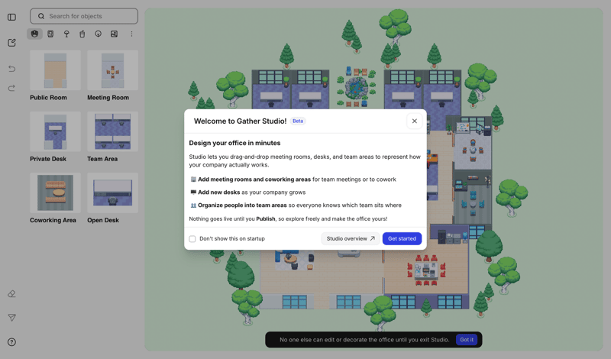Click the 'Design your office in minutes' heading
Image resolution: width=611 pixels, height=359 pixels.
pyautogui.click(x=234, y=143)
